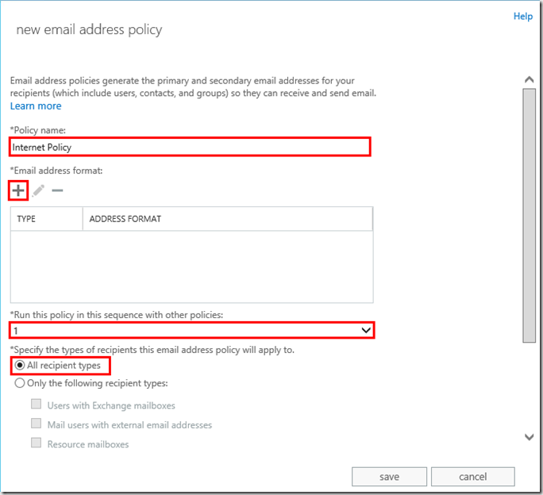Click the plus icon to add address format
Image resolution: width=543 pixels, height=495 pixels.
pyautogui.click(x=17, y=190)
